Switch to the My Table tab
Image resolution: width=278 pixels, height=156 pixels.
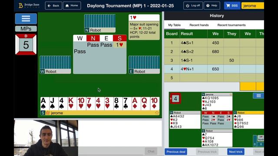pyautogui.click(x=175, y=25)
